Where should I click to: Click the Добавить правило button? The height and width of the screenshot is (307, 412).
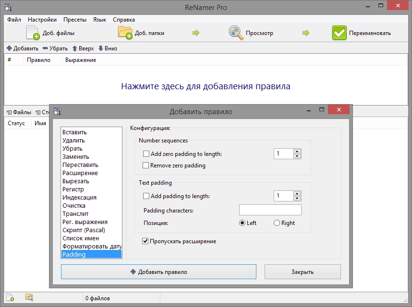coord(159,272)
